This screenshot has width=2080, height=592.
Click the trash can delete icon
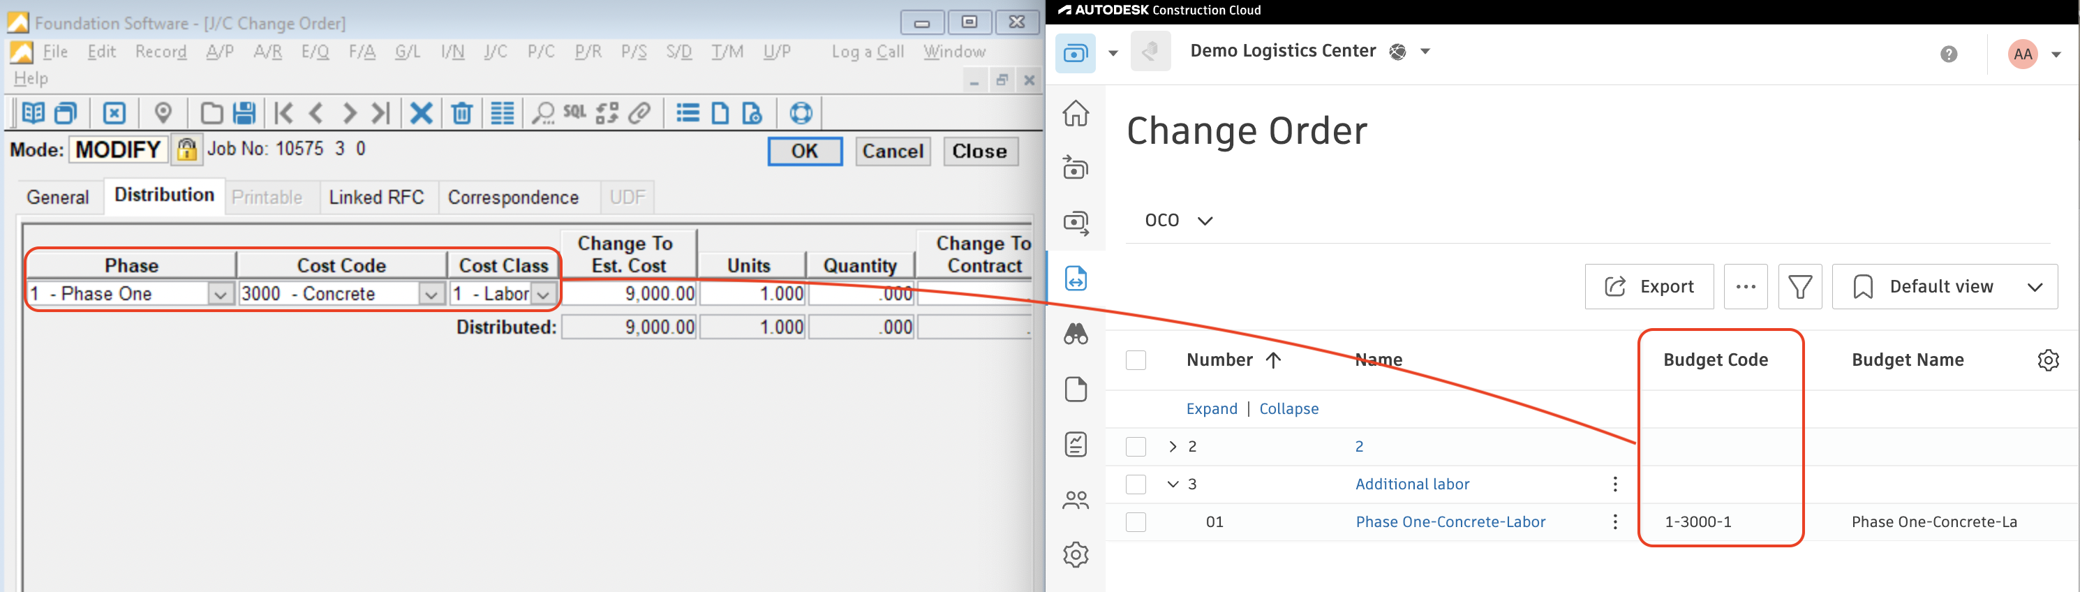coord(462,113)
